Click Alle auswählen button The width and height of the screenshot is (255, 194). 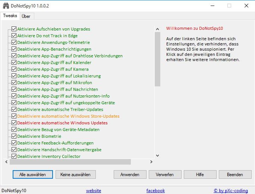coord(33,175)
